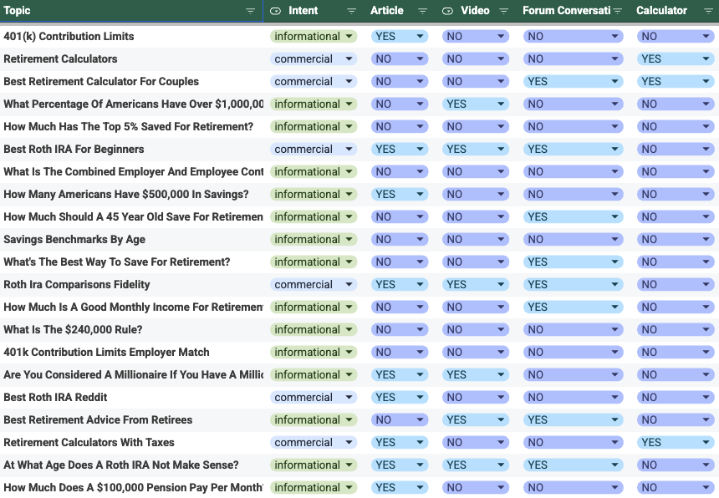The height and width of the screenshot is (498, 719).
Task: Open Video dropdown for At What Age Roth IRA row
Action: point(501,465)
